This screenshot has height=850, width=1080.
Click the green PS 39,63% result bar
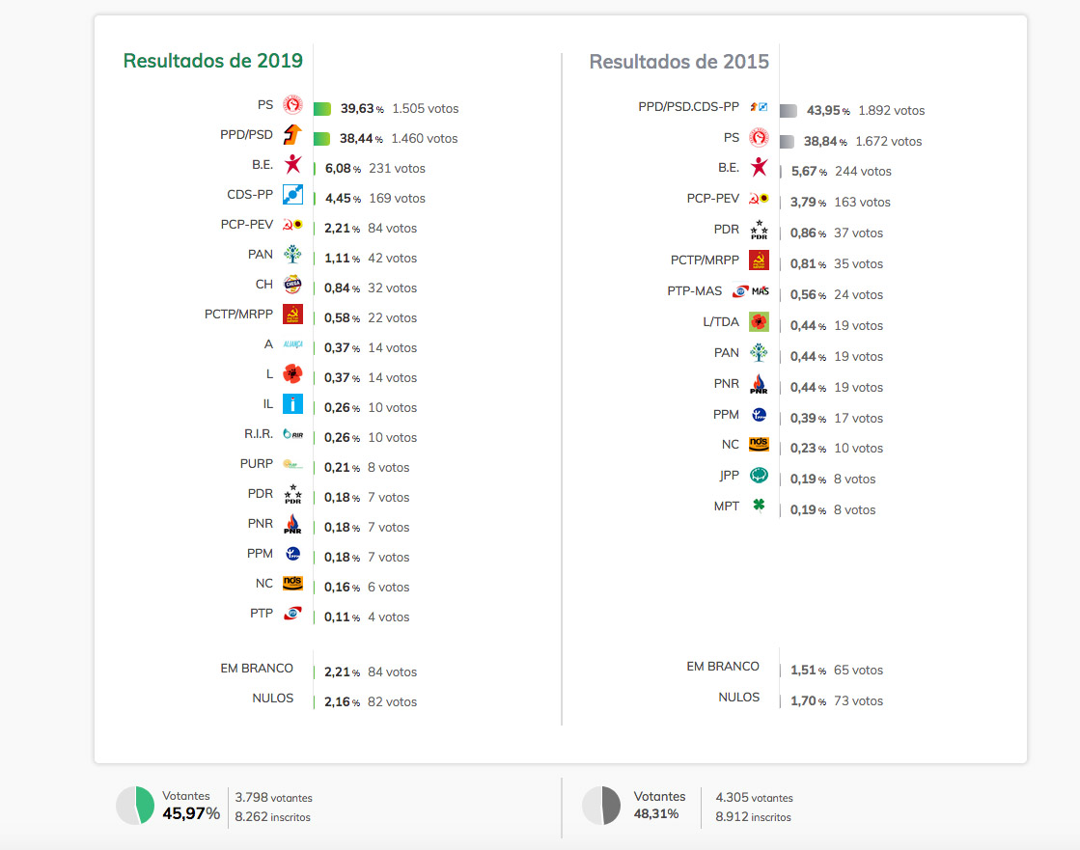pos(322,109)
